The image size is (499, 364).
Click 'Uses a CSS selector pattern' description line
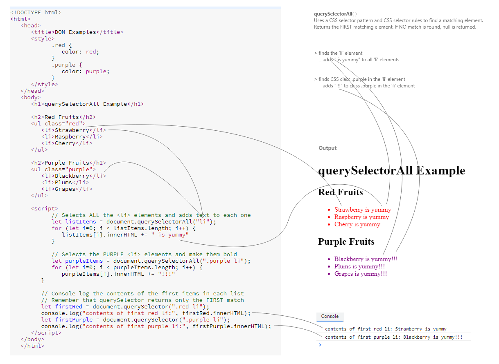tap(399, 20)
